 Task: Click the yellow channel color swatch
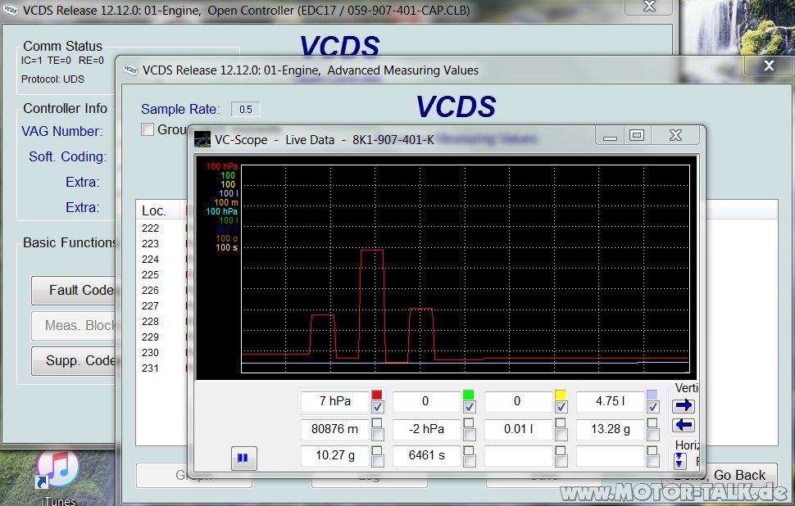pos(561,395)
